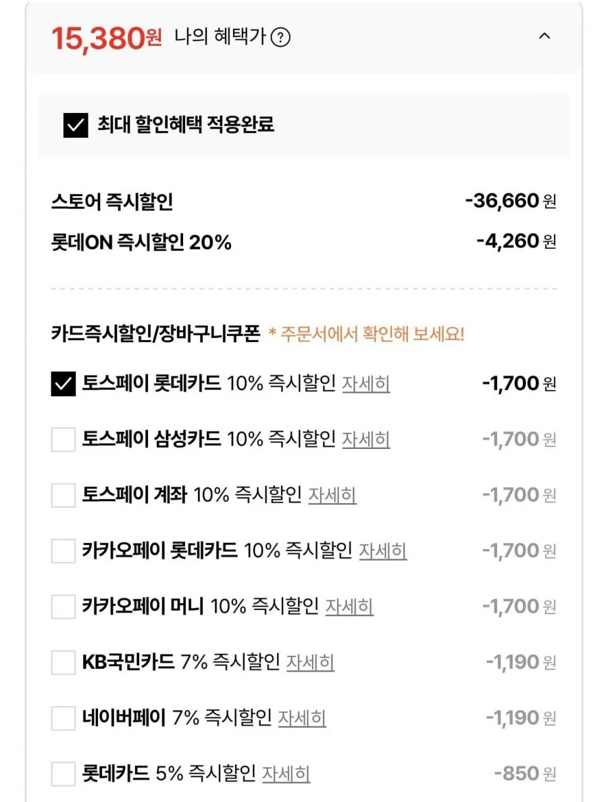The image size is (608, 802).
Task: Uncheck the 토스페이 롯데카드 10% discount
Action: click(64, 383)
